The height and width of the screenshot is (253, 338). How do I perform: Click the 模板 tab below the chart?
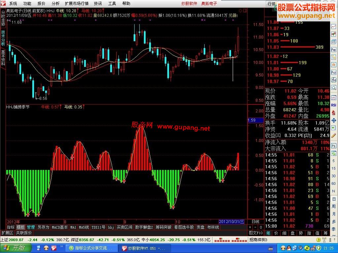pos(21,227)
